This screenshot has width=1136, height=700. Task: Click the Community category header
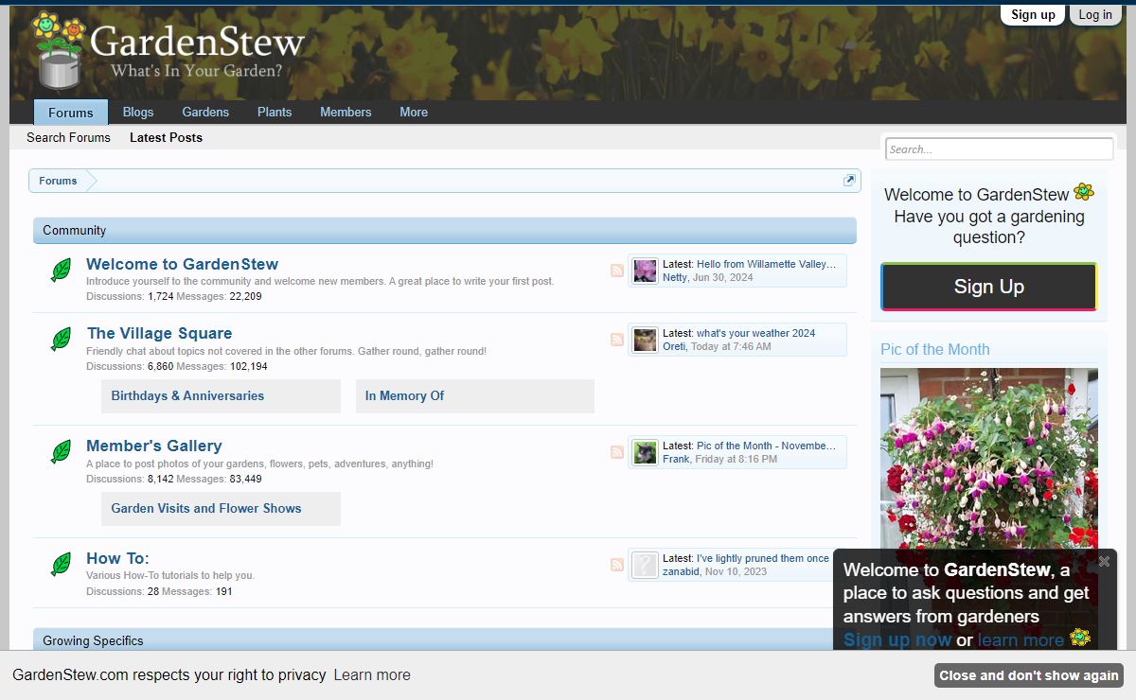coord(445,230)
